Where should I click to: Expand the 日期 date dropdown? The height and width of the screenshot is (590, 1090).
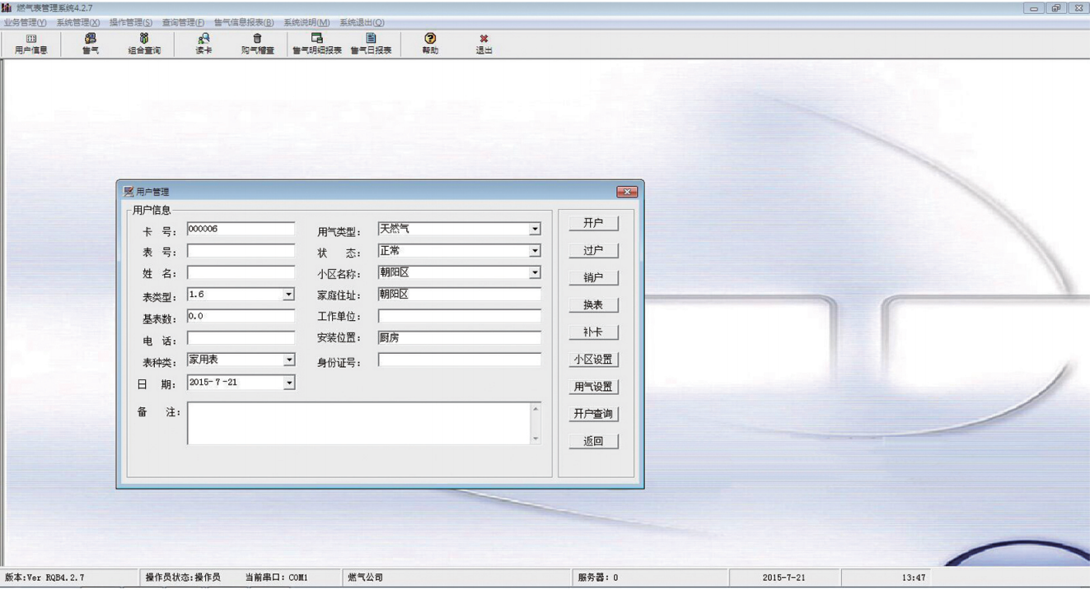click(x=289, y=382)
